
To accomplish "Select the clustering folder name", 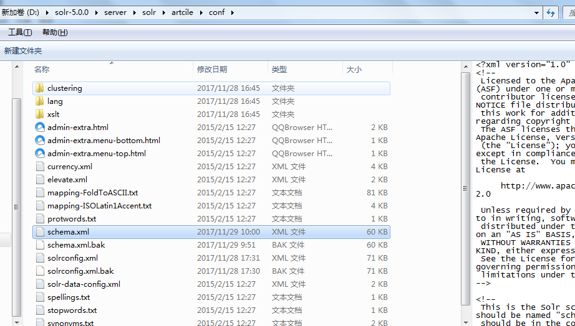I will 64,88.
